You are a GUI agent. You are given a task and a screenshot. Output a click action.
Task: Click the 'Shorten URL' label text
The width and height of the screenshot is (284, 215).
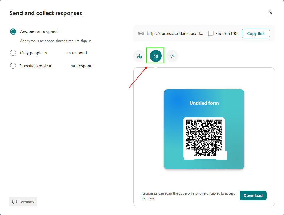coord(227,33)
